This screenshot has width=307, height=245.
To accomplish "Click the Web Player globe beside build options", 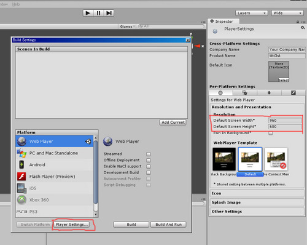I will 107,142.
